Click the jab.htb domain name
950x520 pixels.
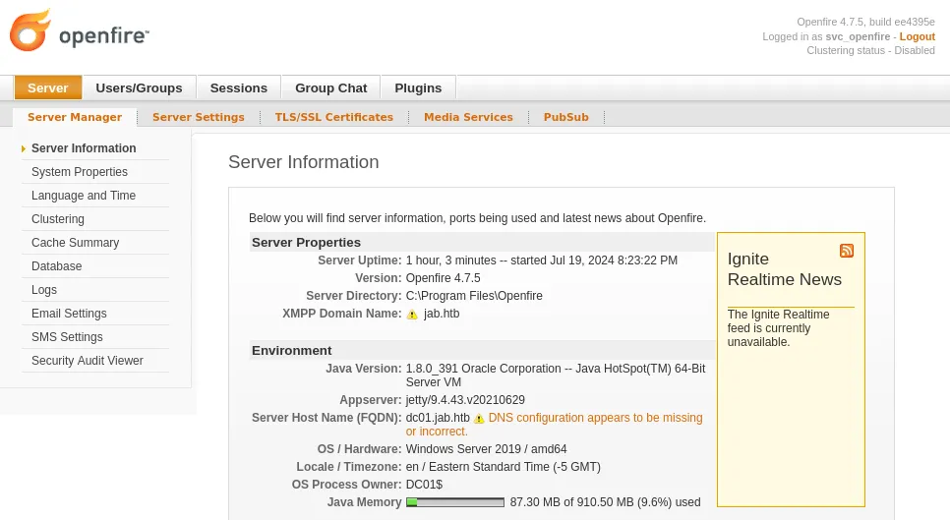pos(442,314)
